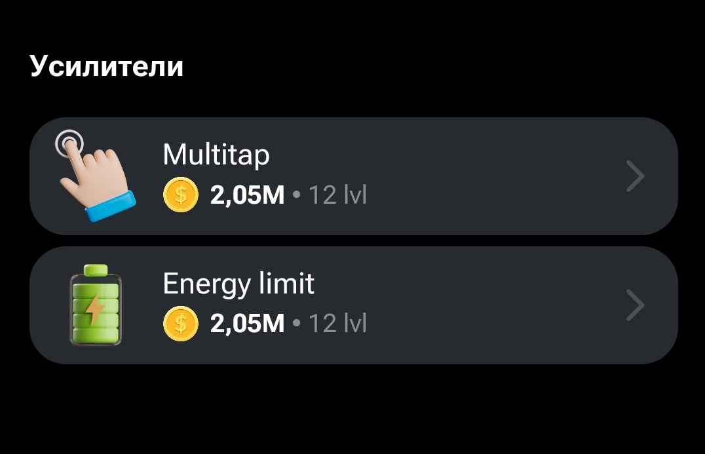The height and width of the screenshot is (454, 705).
Task: Click the green cap on top of battery
Action: 96,270
